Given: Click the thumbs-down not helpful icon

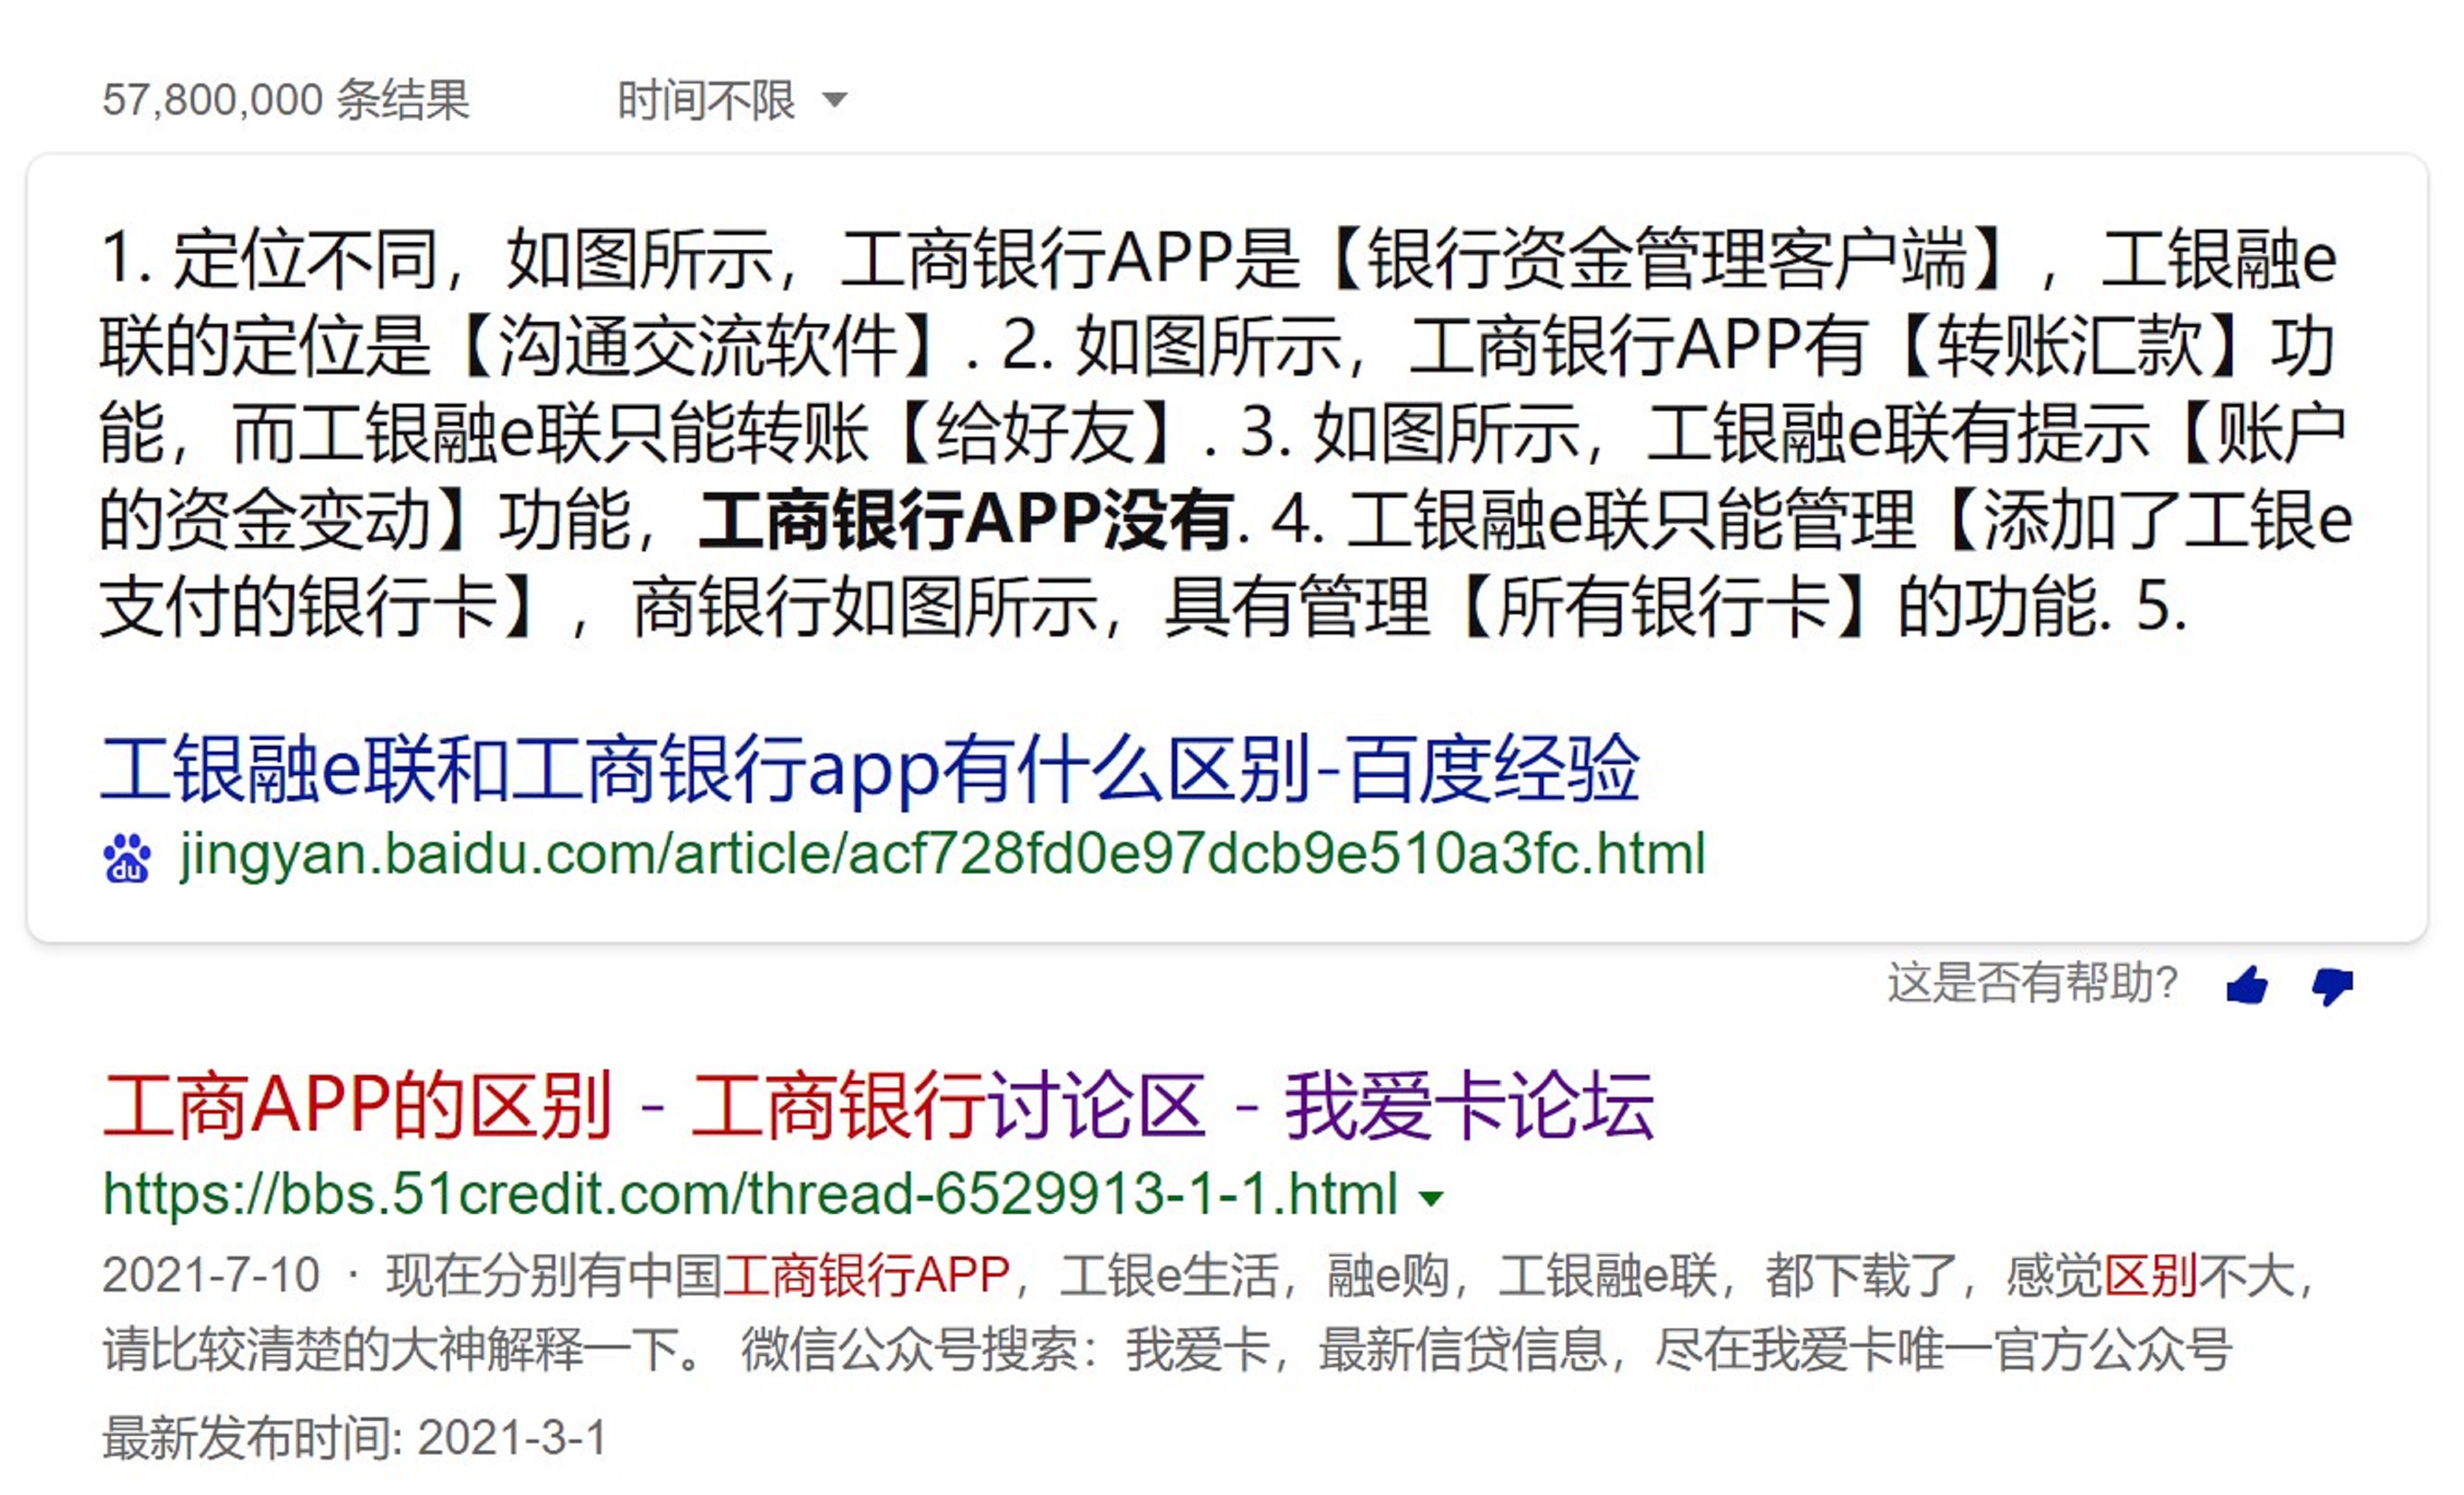Looking at the screenshot, I should click(2332, 986).
